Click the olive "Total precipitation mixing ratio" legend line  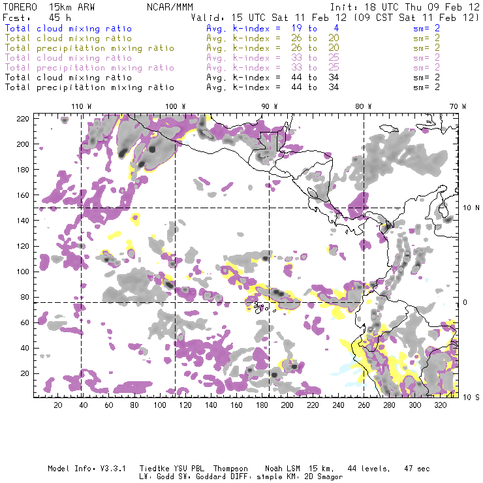(89, 48)
